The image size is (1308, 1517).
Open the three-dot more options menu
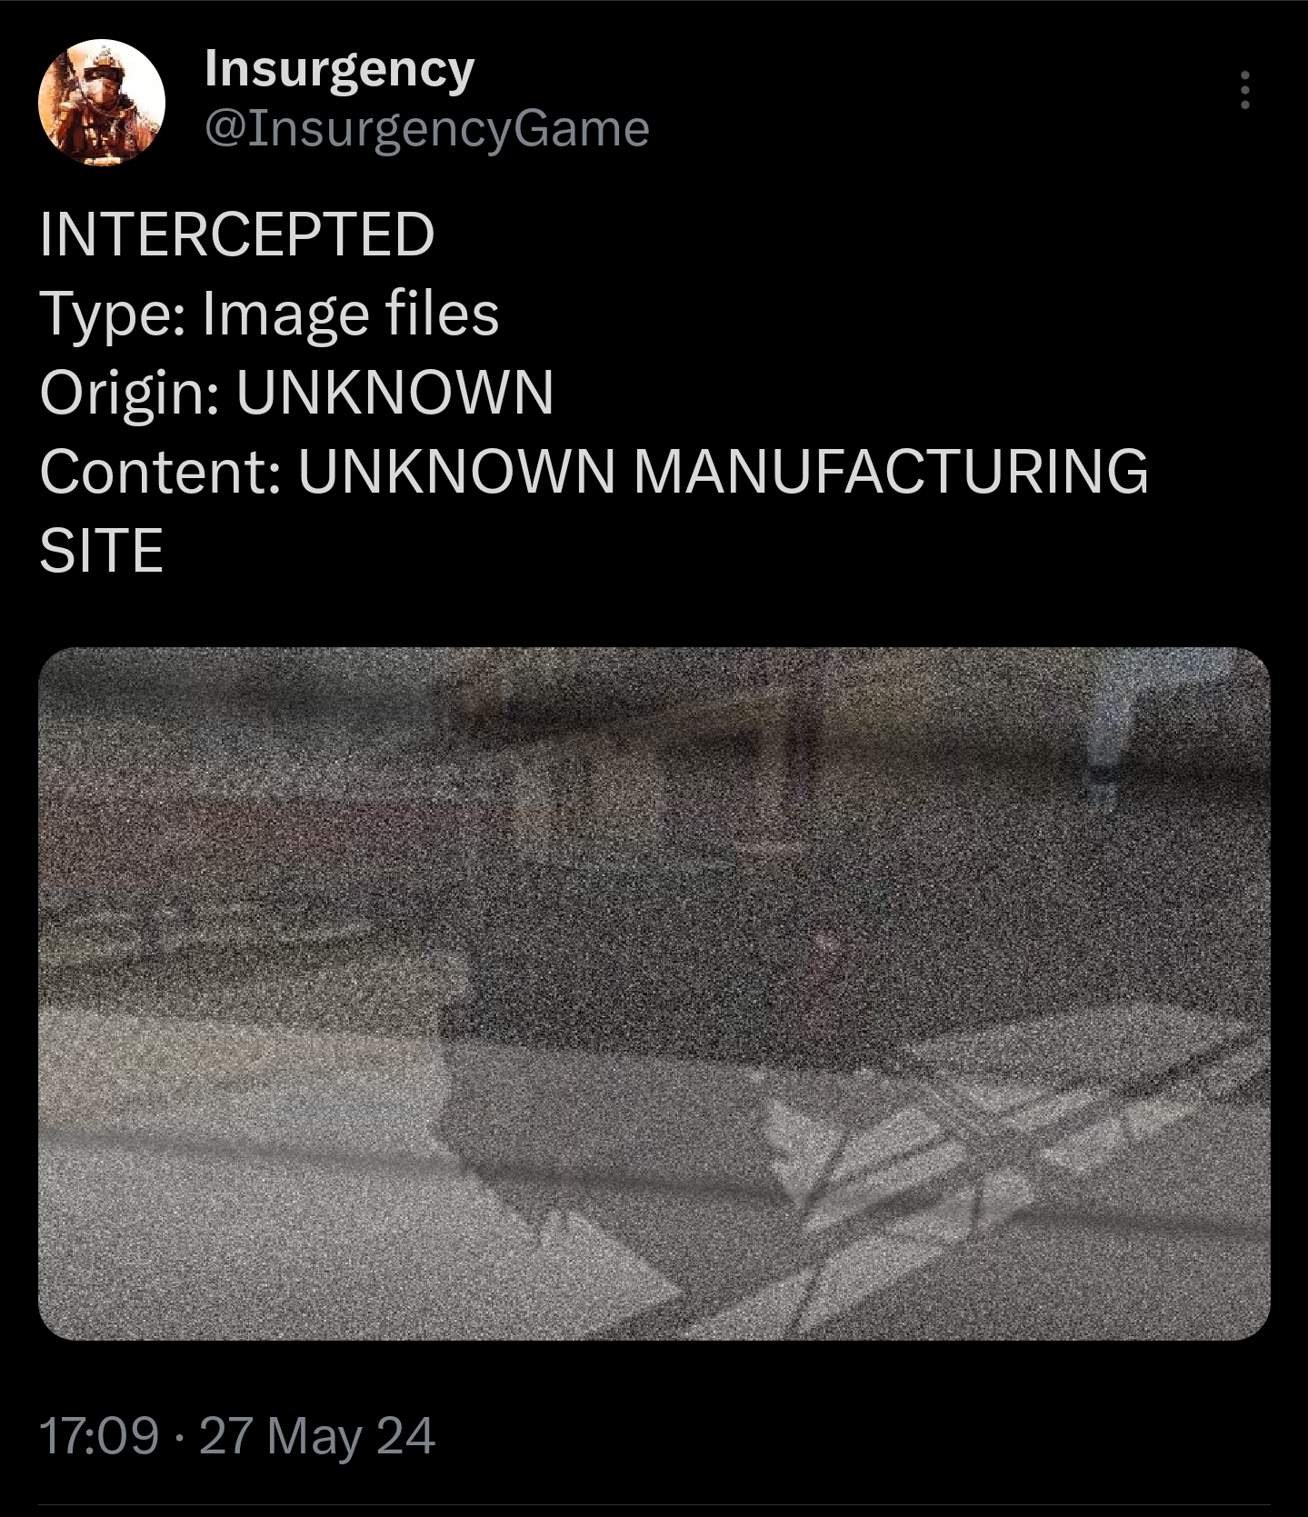coord(1244,90)
